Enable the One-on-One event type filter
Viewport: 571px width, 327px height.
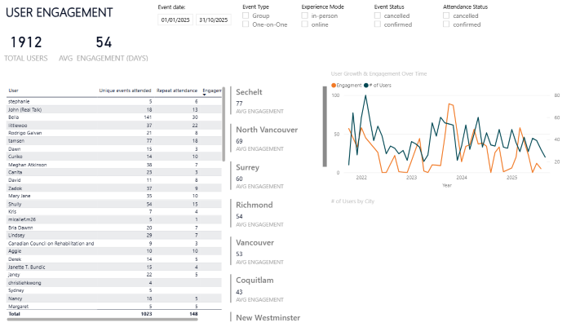point(247,24)
